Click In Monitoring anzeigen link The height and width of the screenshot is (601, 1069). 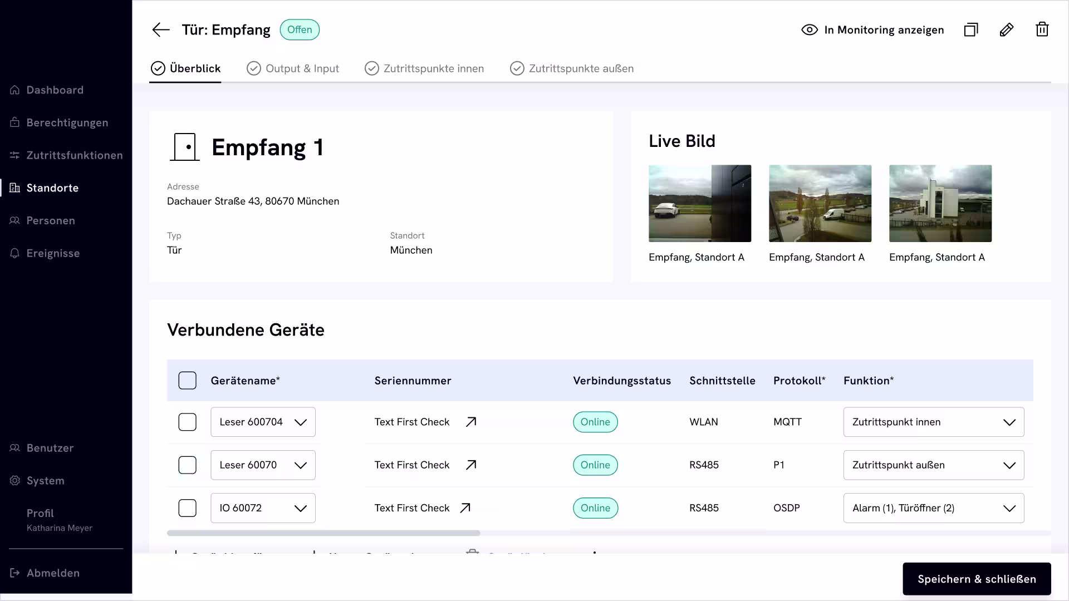(x=872, y=29)
